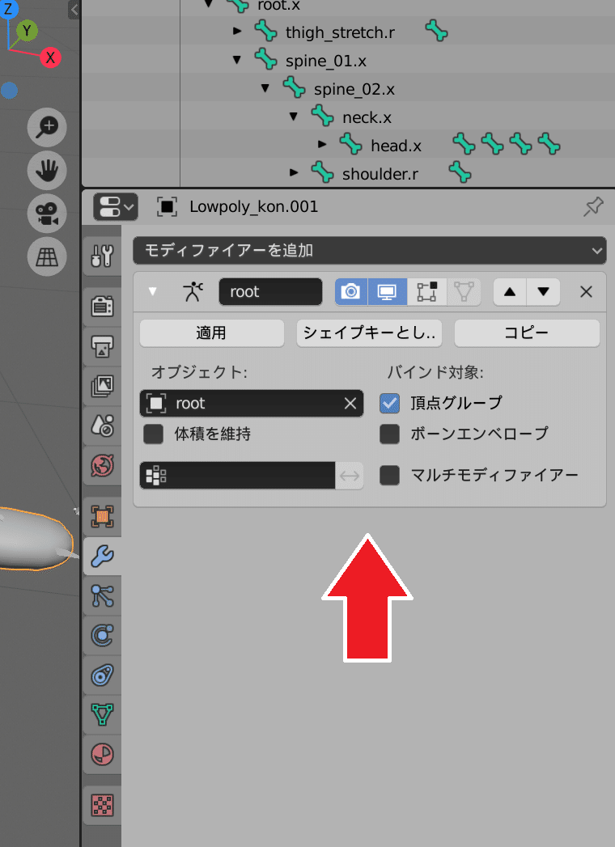Uncheck the 頂点グループ checkbox
This screenshot has width=615, height=847.
(390, 403)
